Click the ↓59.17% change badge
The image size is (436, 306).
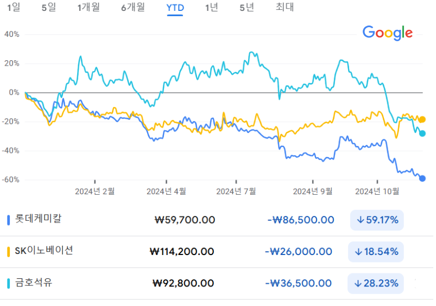[377, 220]
